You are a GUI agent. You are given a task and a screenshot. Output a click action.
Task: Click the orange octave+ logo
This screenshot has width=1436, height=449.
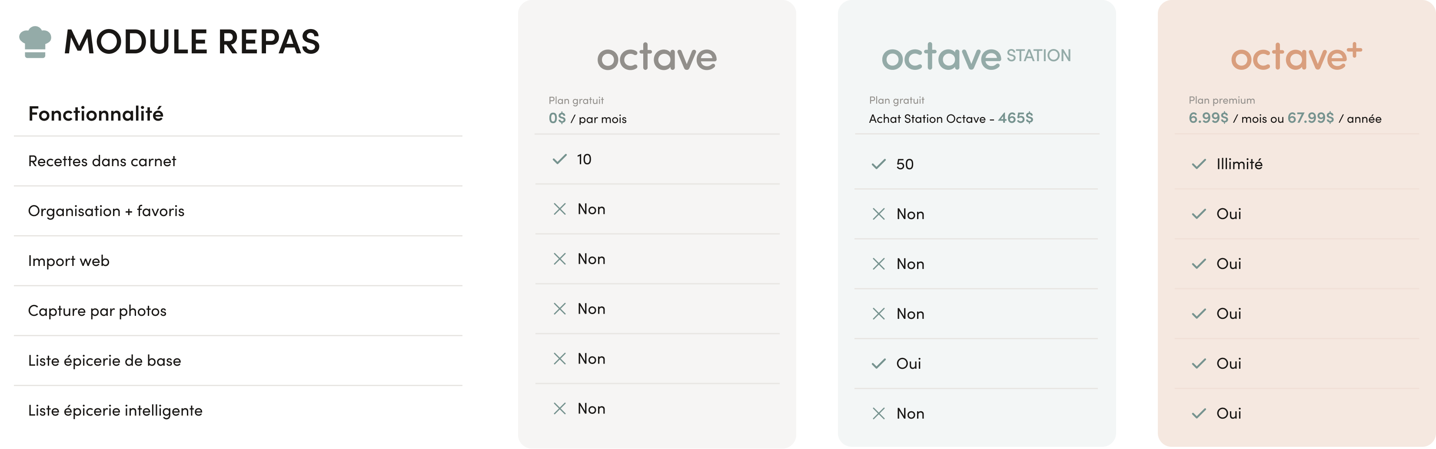pyautogui.click(x=1296, y=57)
